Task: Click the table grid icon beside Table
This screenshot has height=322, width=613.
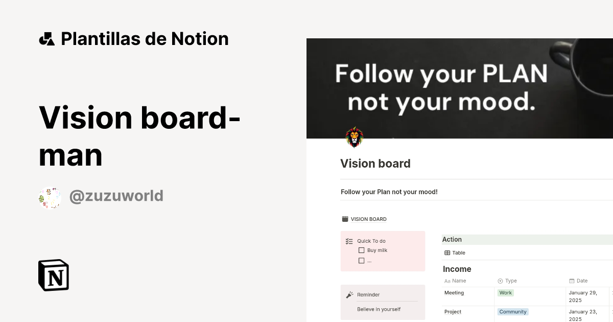Action: tap(447, 252)
